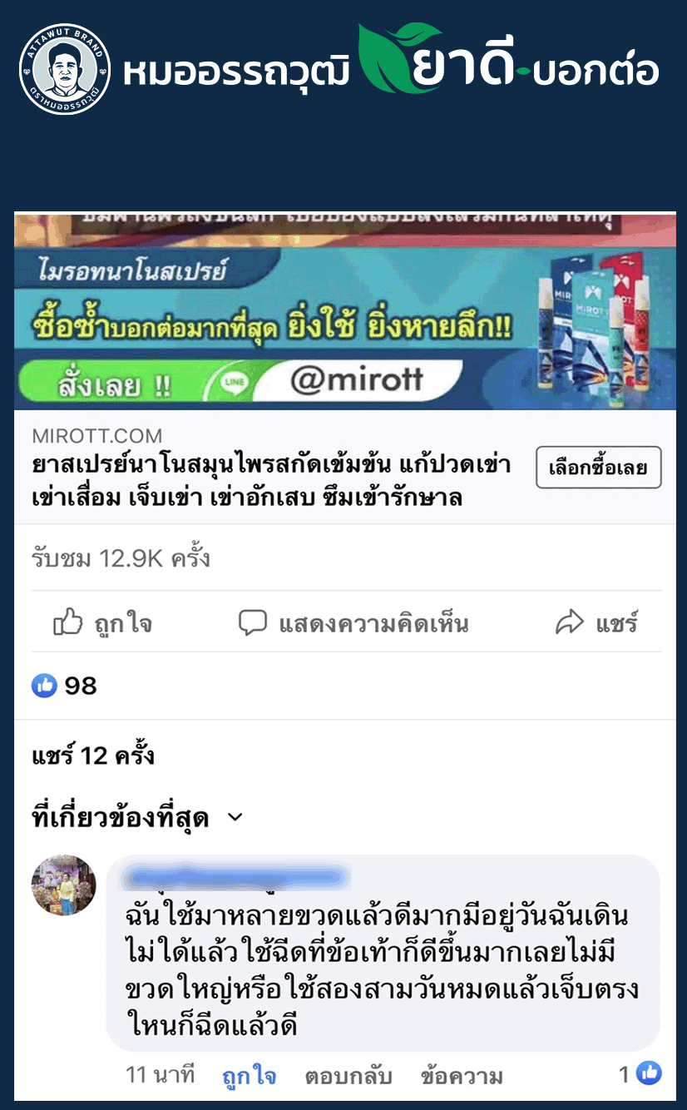Click the thumbs-up Like icon
Viewport: 687px width, 1110px height.
[x=68, y=622]
